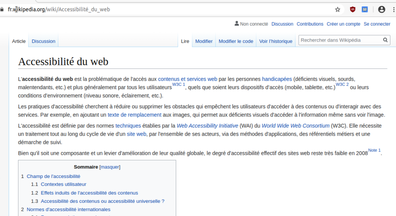Go to section 1.2 Effets induits de l'accessibilité
This screenshot has height=216, width=396.
(x=89, y=193)
